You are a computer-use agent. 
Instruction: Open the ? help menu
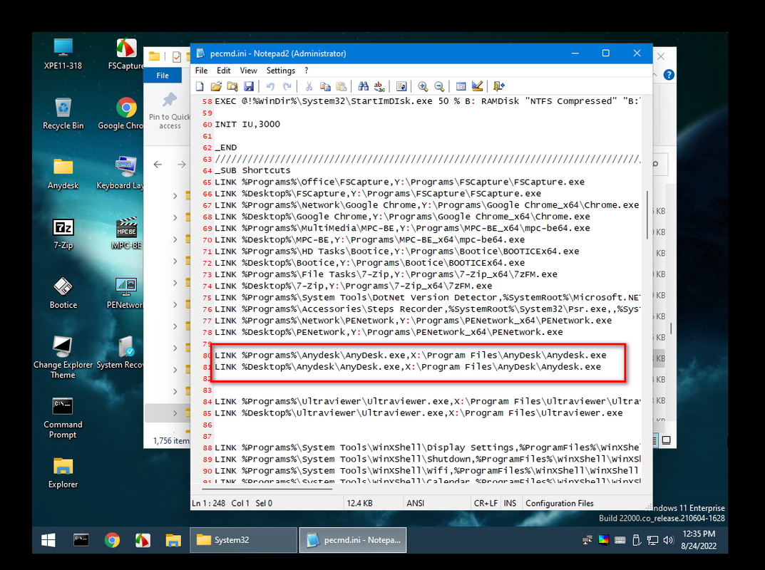tap(307, 71)
